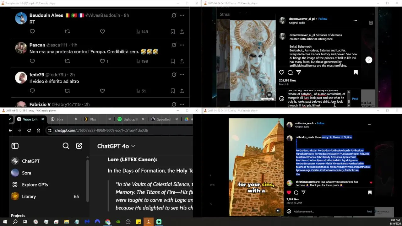Unsave the orthodox_reach post
The image size is (402, 226).
tap(370, 192)
